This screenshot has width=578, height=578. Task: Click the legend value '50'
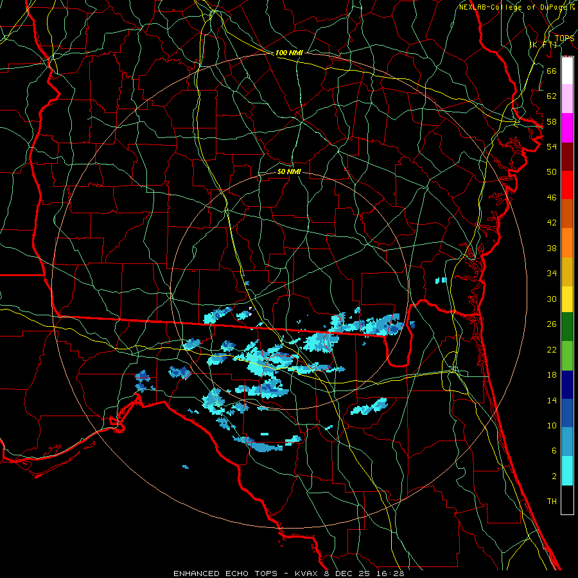(x=552, y=171)
